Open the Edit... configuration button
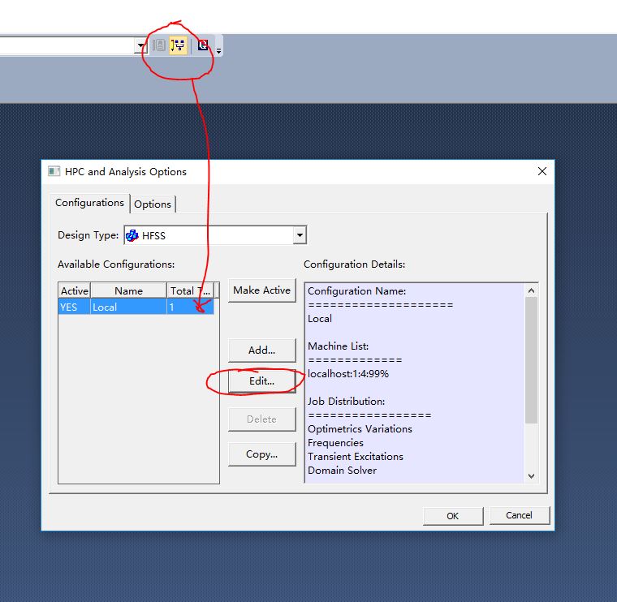Image resolution: width=617 pixels, height=602 pixels. 261,381
